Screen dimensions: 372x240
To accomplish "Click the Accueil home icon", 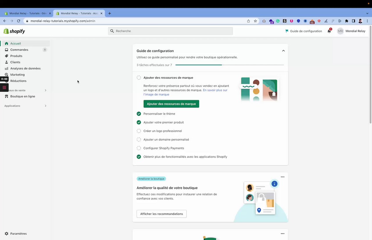I will click(x=6, y=44).
